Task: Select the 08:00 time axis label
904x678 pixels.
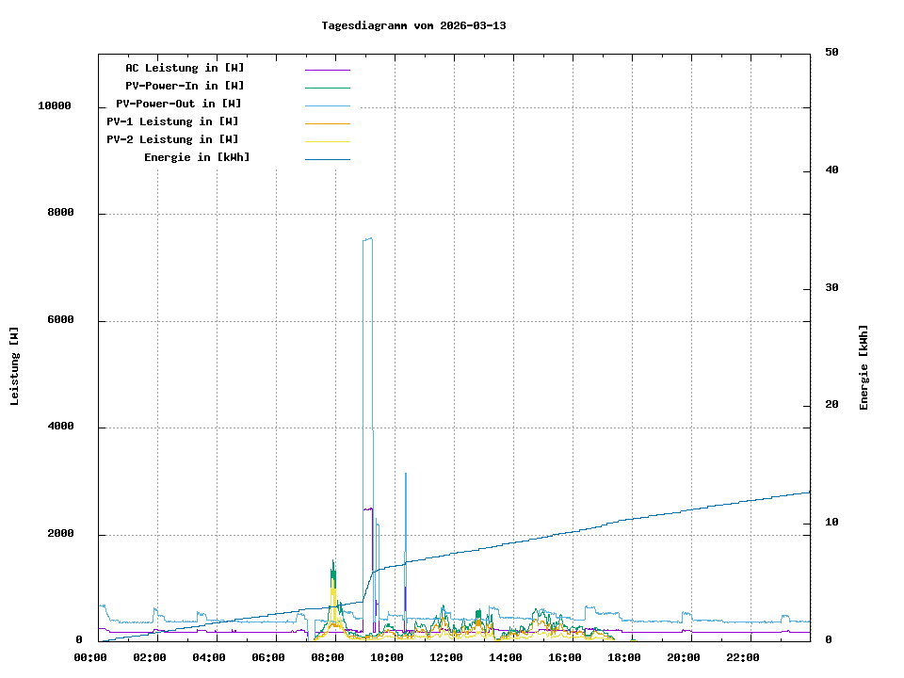Action: 327,657
